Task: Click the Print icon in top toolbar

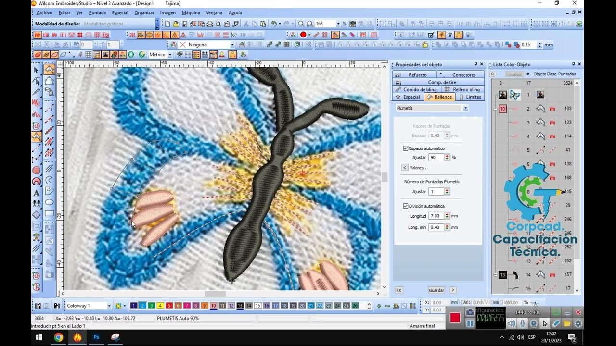Action: [210, 24]
